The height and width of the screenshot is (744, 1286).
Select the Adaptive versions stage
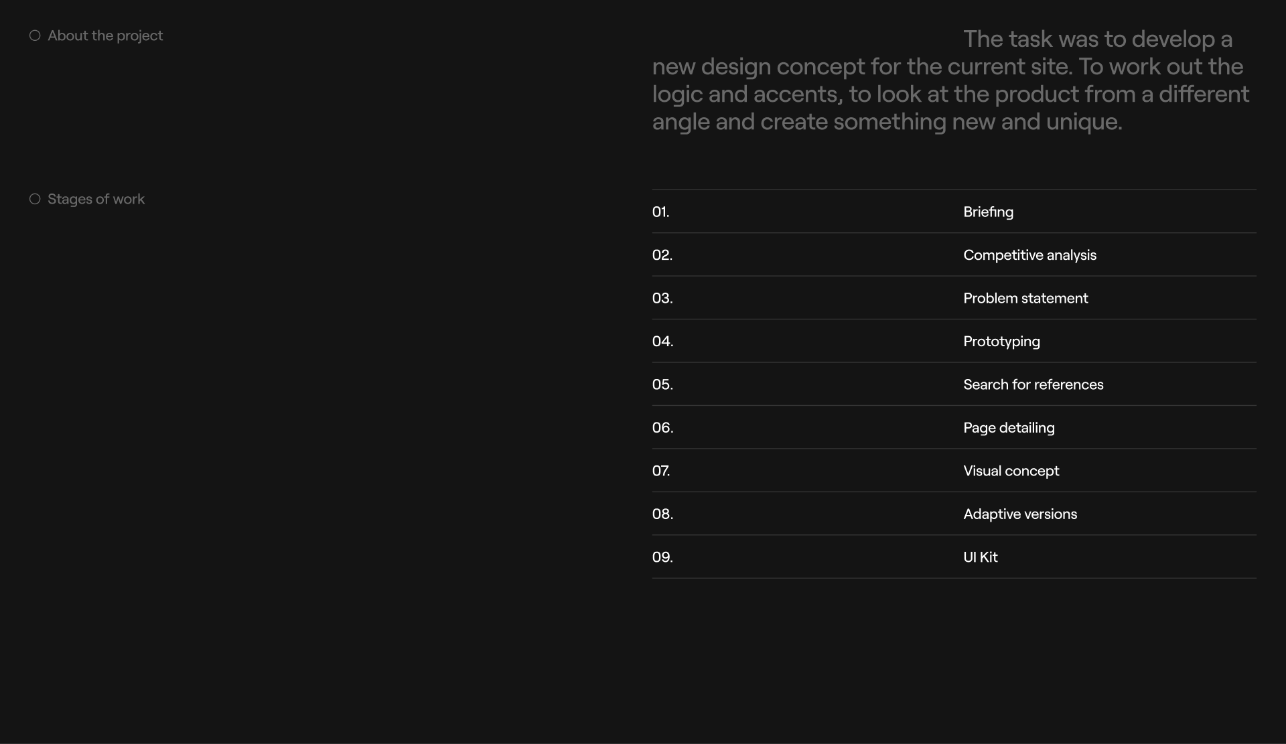pos(1020,514)
